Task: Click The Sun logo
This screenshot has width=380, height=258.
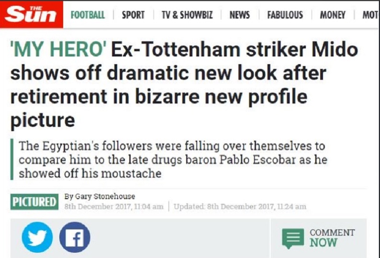Action: coord(32,15)
